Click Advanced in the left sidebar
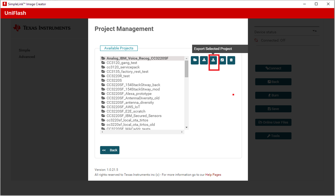The image size is (335, 196). (27, 57)
